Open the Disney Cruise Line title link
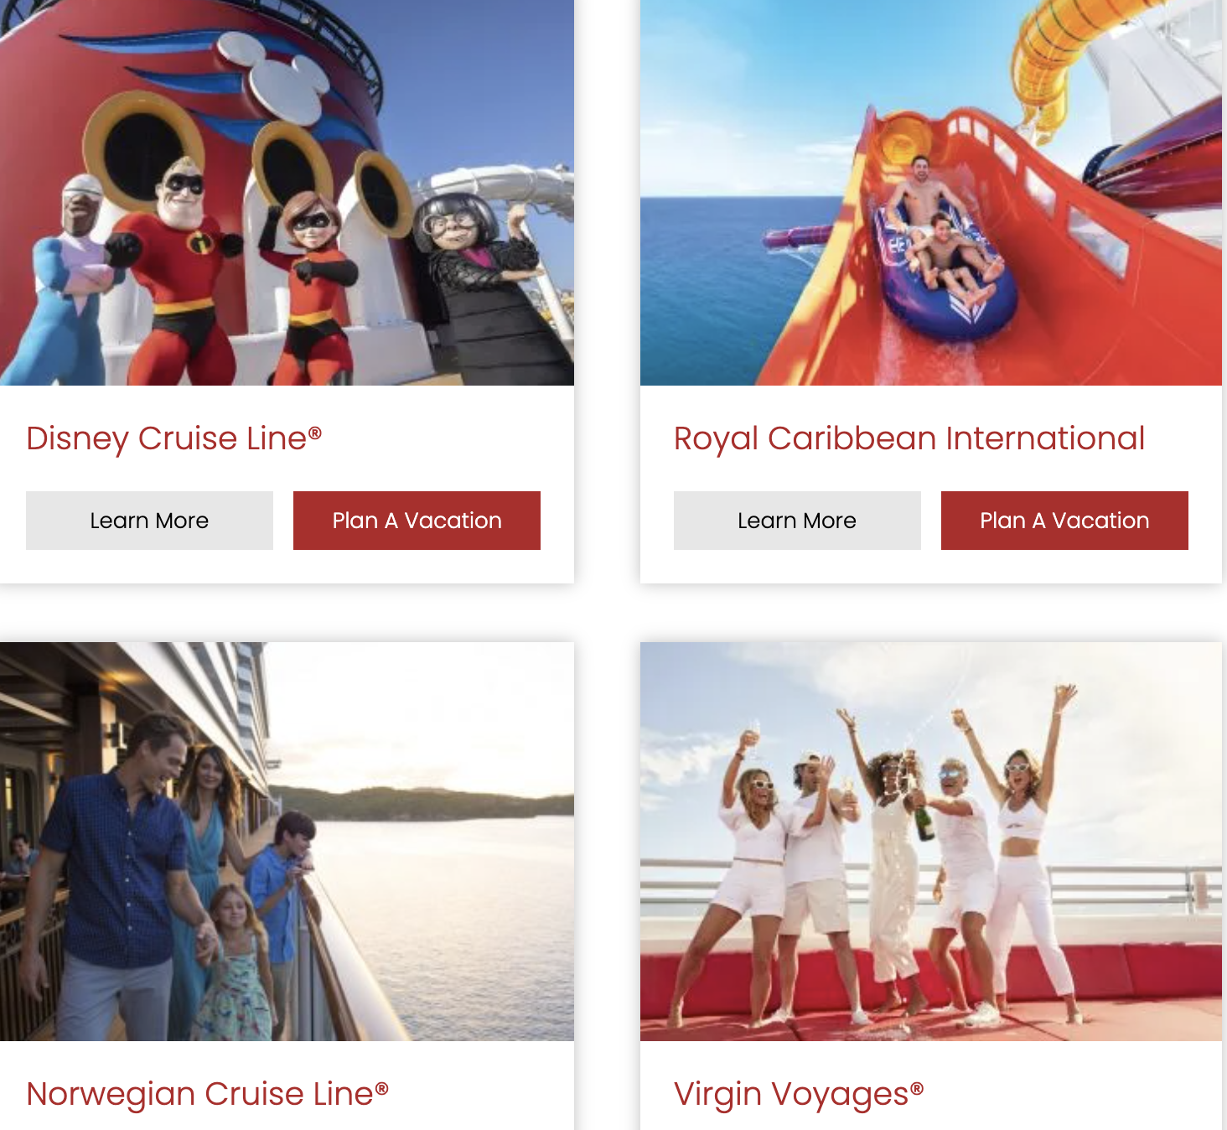1227x1130 pixels. tap(174, 438)
